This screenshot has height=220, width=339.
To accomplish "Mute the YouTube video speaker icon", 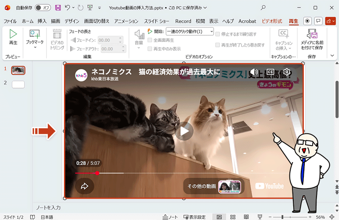I will pyautogui.click(x=254, y=71).
